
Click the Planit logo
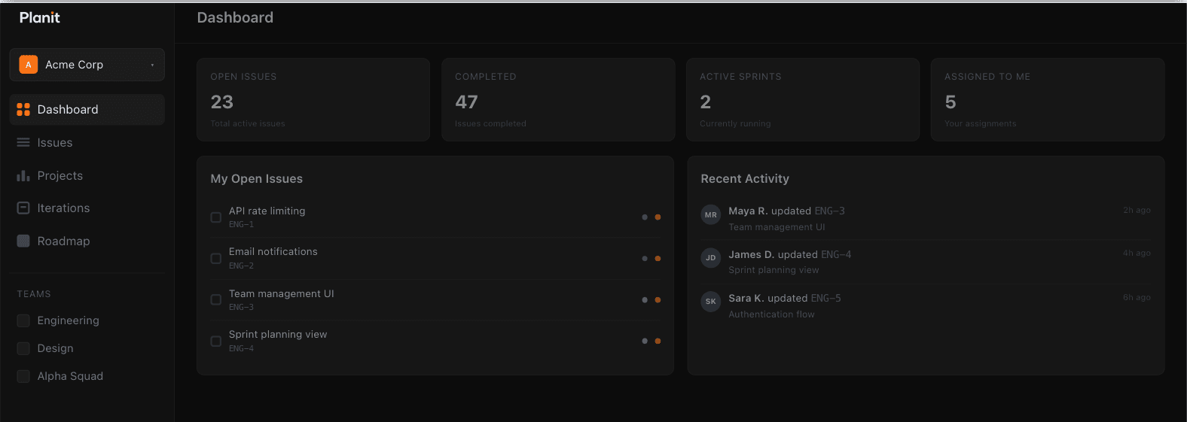pos(39,17)
